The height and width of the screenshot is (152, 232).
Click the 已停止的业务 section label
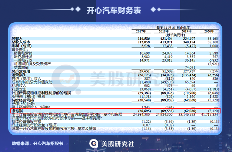click(23, 104)
